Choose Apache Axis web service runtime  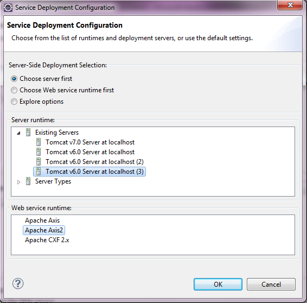click(42, 220)
